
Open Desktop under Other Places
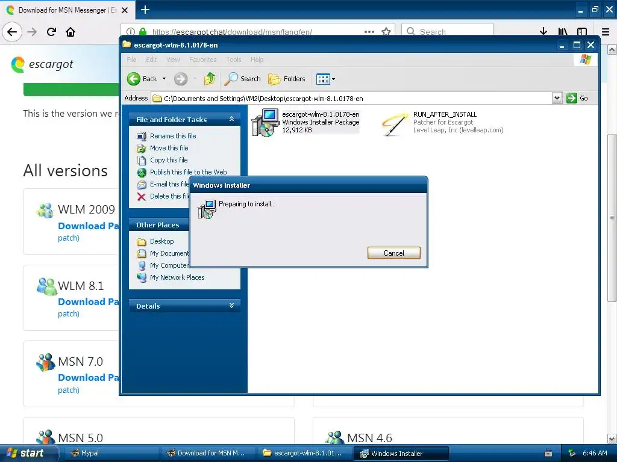tap(161, 241)
